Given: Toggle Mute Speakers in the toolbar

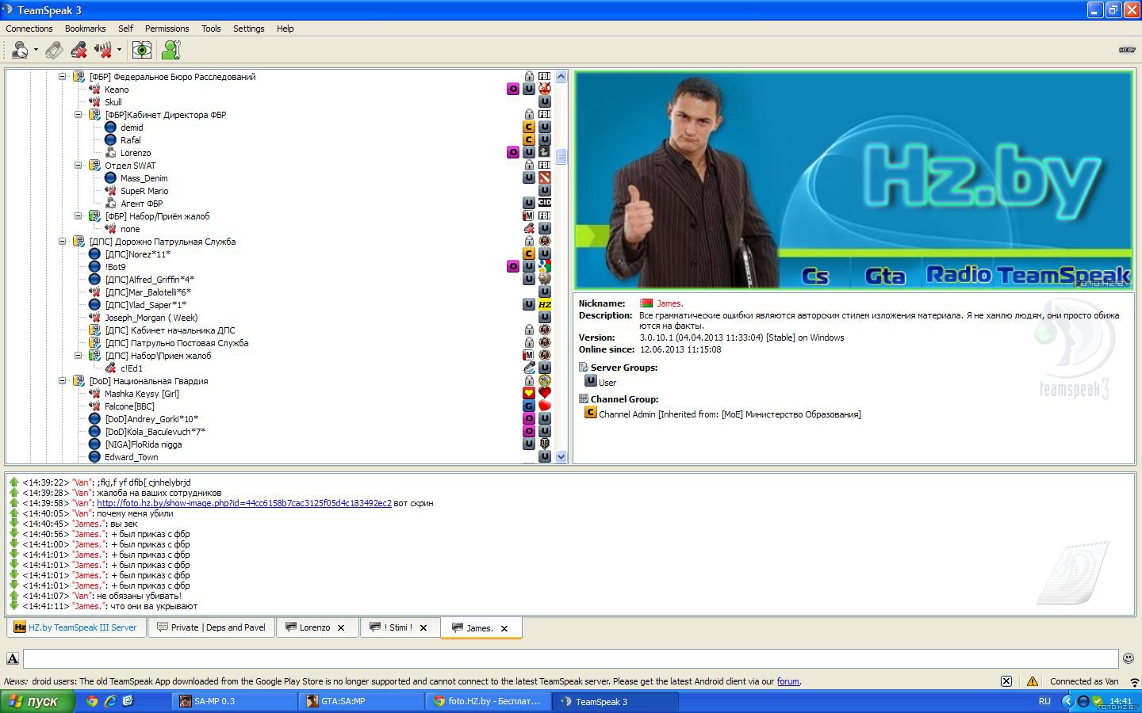Looking at the screenshot, I should [103, 50].
